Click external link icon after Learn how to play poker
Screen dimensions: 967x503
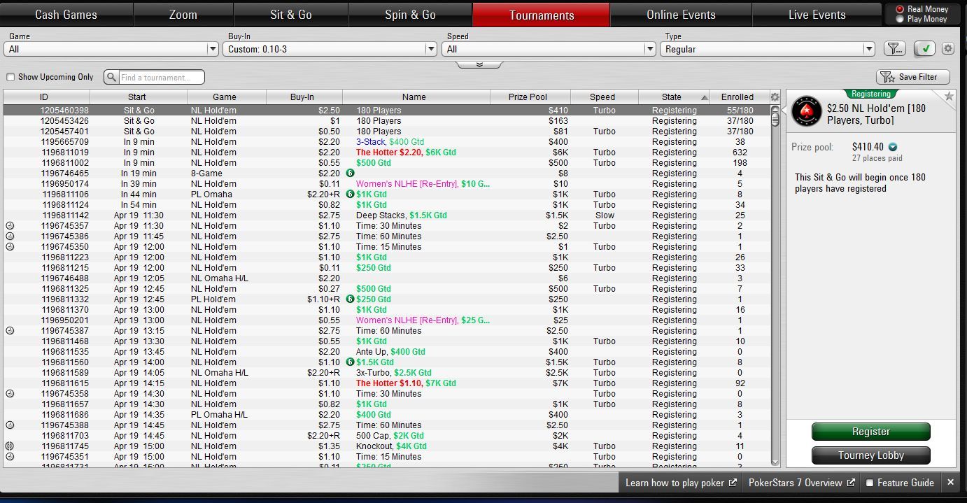point(733,483)
